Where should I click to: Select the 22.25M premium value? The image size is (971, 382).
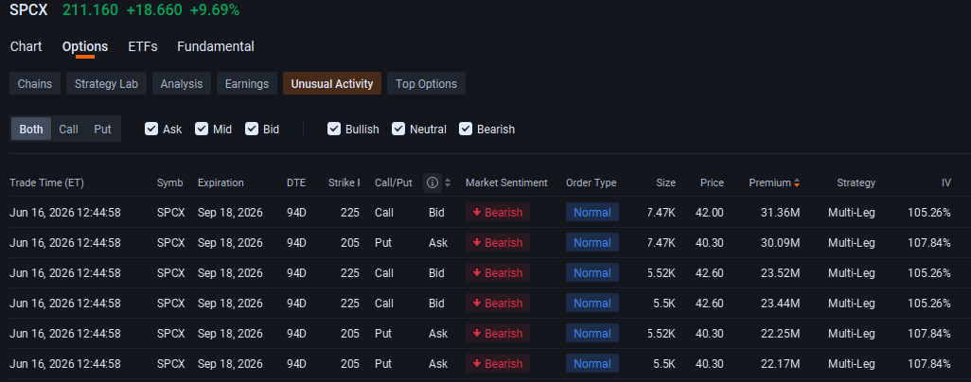[780, 334]
